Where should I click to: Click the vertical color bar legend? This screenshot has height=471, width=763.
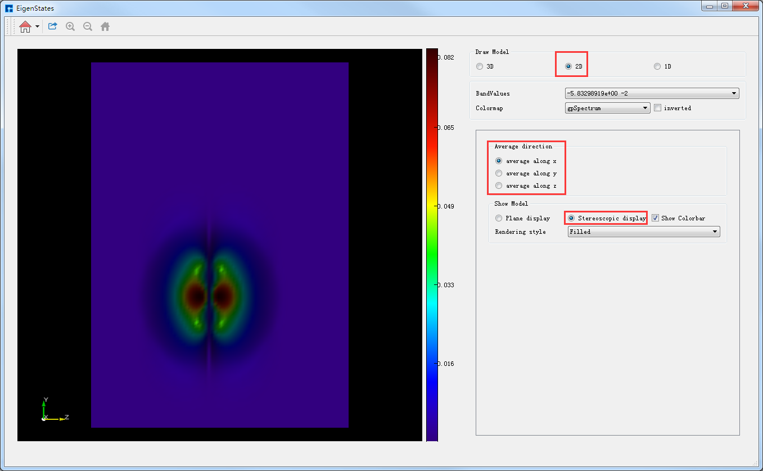(431, 244)
